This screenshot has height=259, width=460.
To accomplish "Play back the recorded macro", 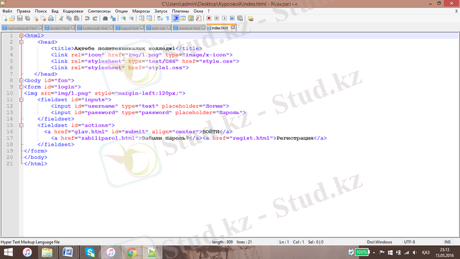I will coord(224,18).
